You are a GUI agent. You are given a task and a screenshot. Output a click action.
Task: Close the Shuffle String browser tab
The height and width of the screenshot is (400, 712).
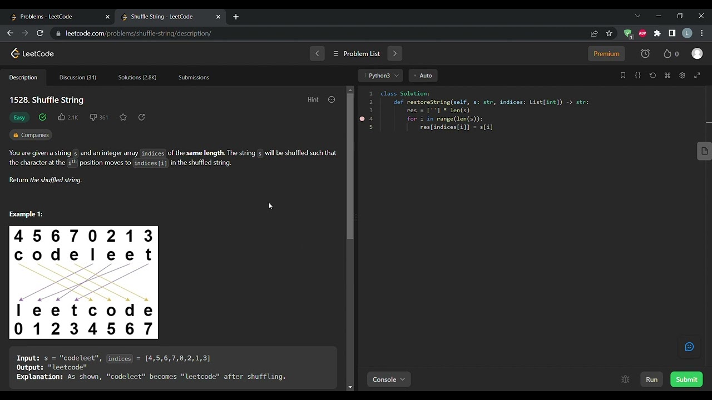[x=218, y=17]
